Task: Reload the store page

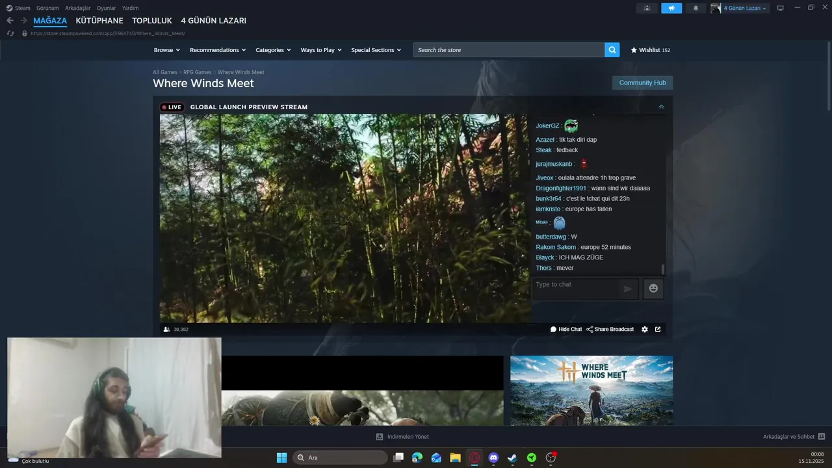Action: (x=10, y=33)
